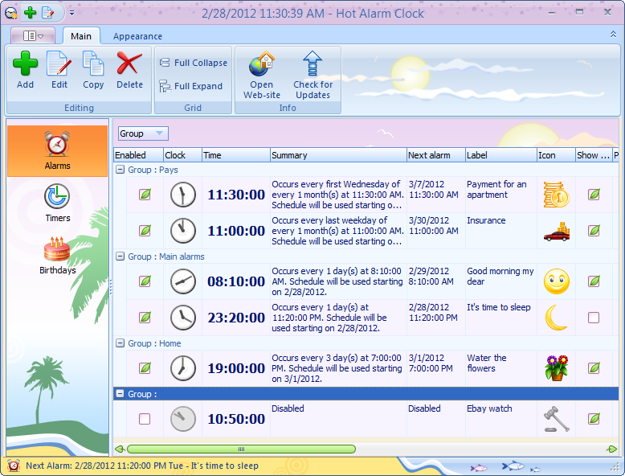The image size is (625, 476).
Task: Click the red Delete icon
Action: click(x=129, y=64)
